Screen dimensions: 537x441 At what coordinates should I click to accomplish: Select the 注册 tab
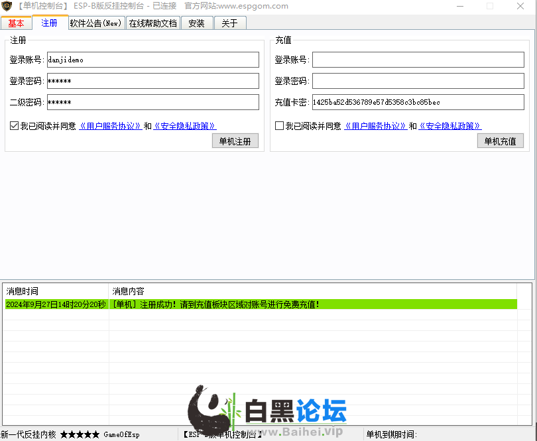pos(49,23)
